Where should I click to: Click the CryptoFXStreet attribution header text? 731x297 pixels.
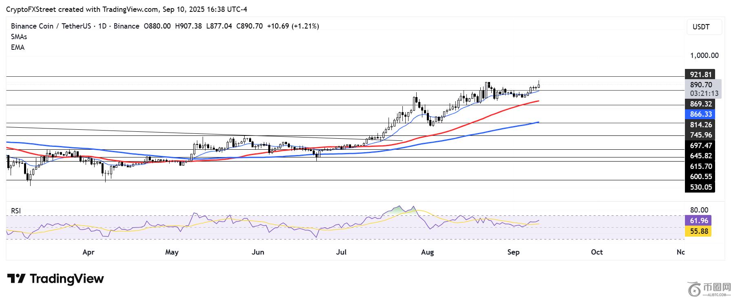tap(126, 9)
